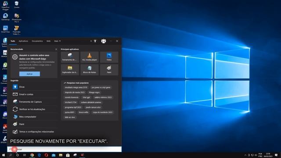Screen dimensions: 281x158
Task: Launch Microsoft Edge from the taskbar
Action: [39, 155]
